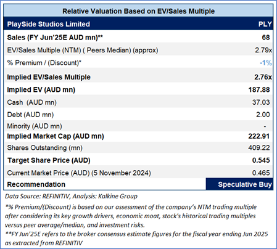Select the 'Target Share Price (AUD)' label
The image size is (277, 249).
coord(49,160)
